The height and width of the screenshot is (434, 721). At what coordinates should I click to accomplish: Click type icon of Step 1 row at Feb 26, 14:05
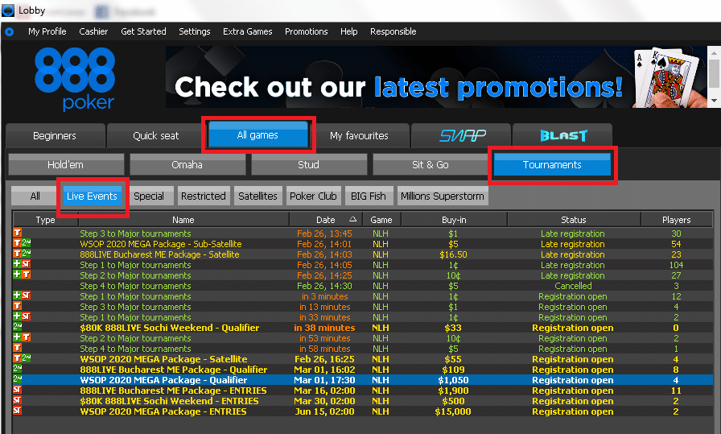point(22,264)
